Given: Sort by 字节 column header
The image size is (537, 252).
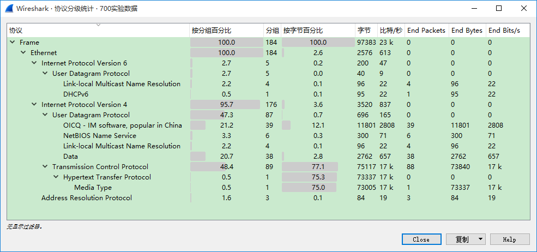Looking at the screenshot, I should pos(366,30).
